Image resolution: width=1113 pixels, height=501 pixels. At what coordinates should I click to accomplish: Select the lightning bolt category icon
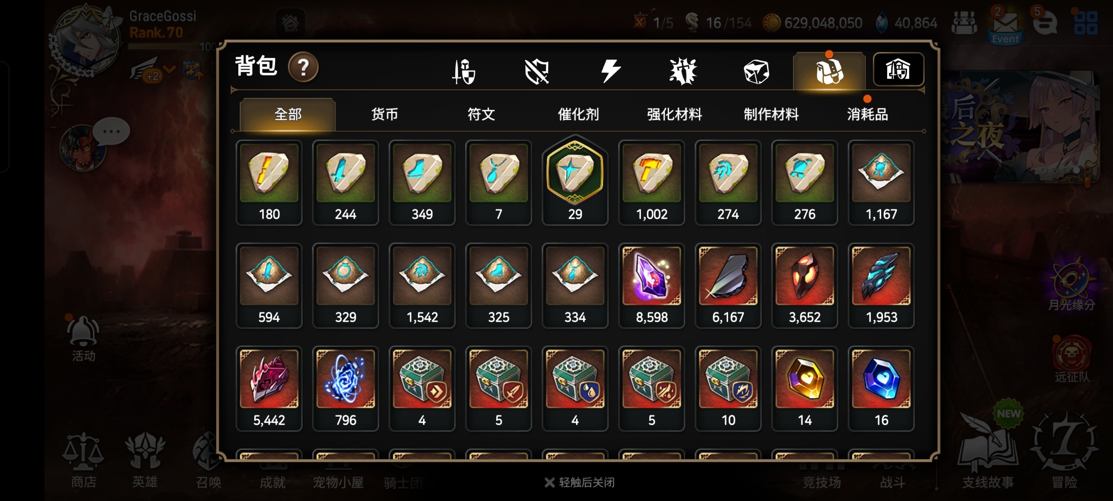tap(610, 71)
